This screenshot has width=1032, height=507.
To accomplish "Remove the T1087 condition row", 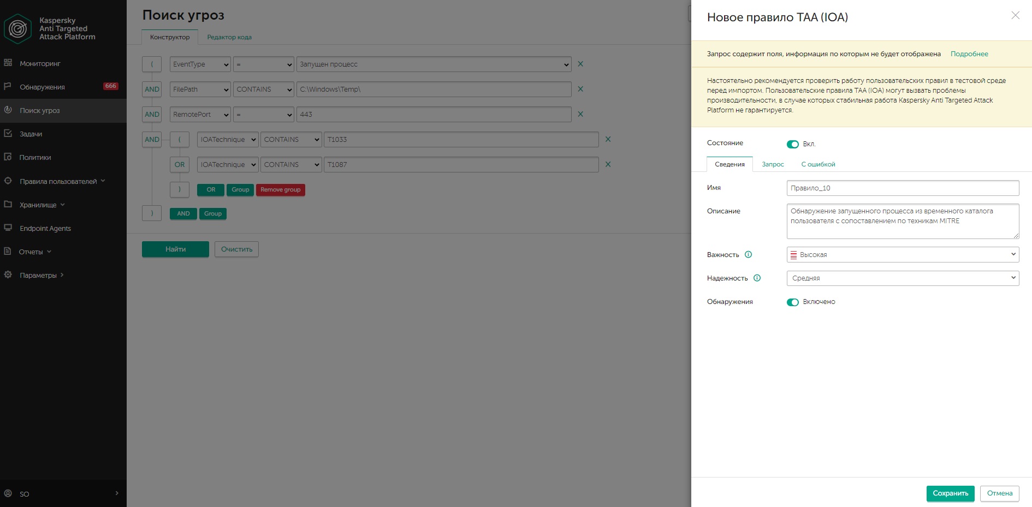I will click(x=608, y=164).
